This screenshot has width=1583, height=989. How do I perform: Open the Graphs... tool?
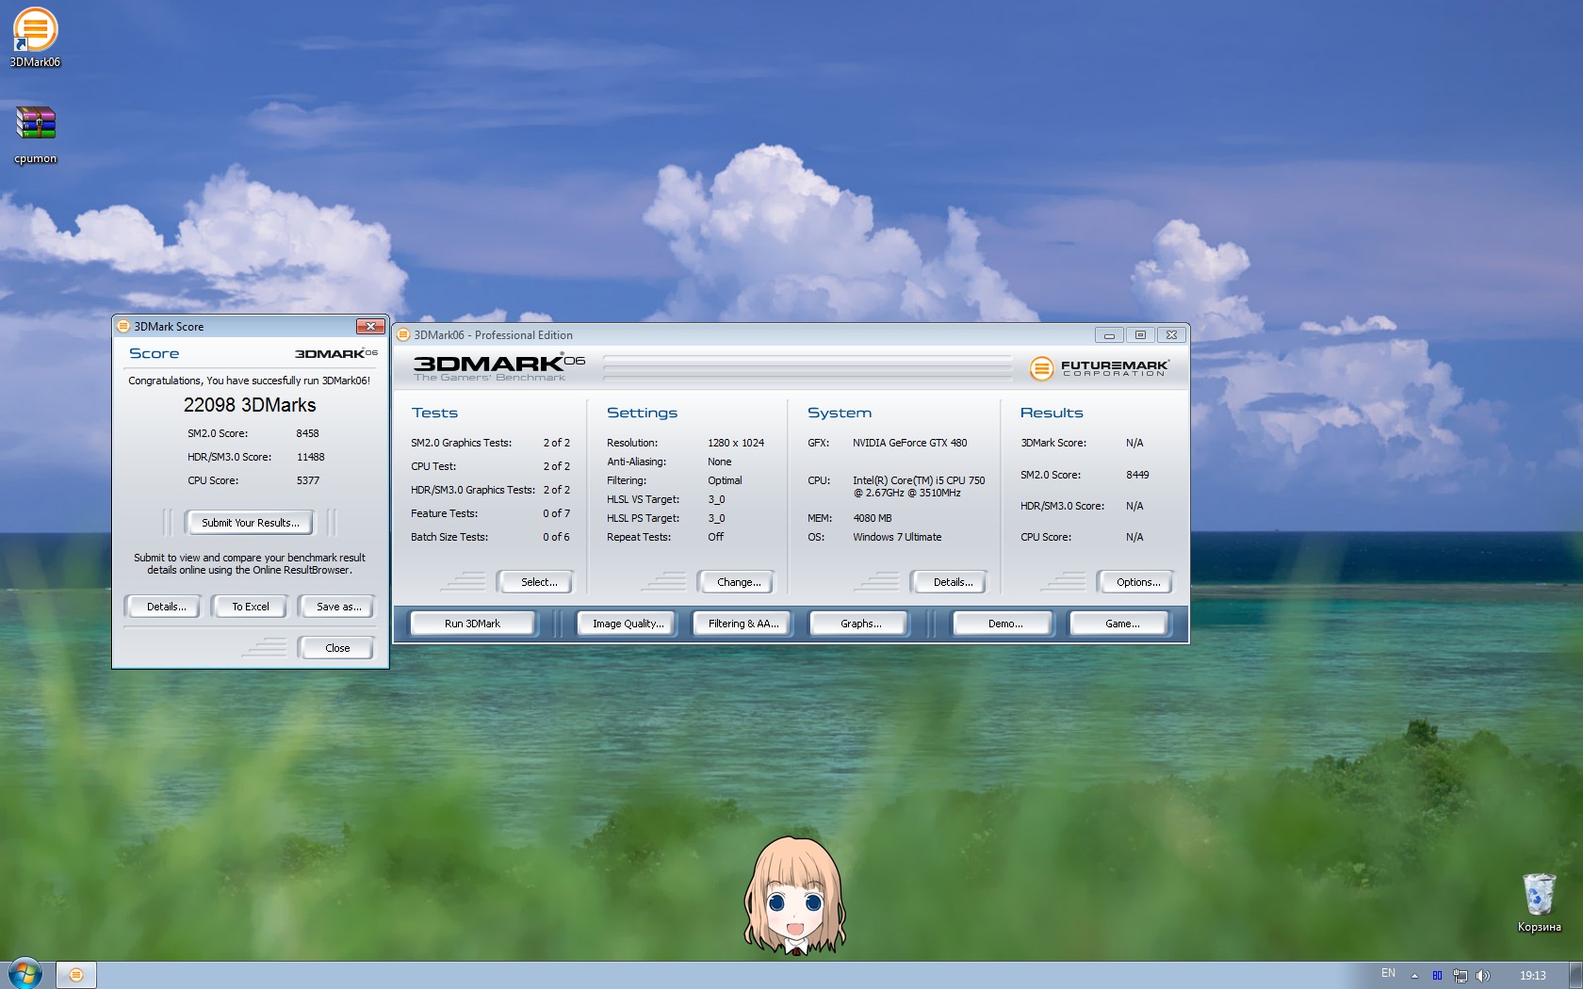coord(860,624)
